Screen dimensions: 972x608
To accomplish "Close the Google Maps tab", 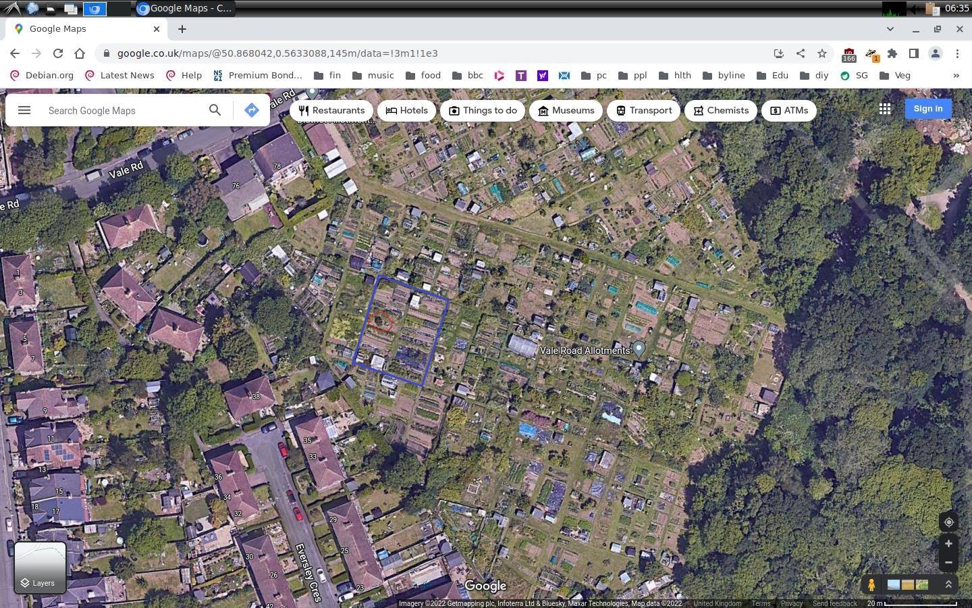I will (x=157, y=29).
